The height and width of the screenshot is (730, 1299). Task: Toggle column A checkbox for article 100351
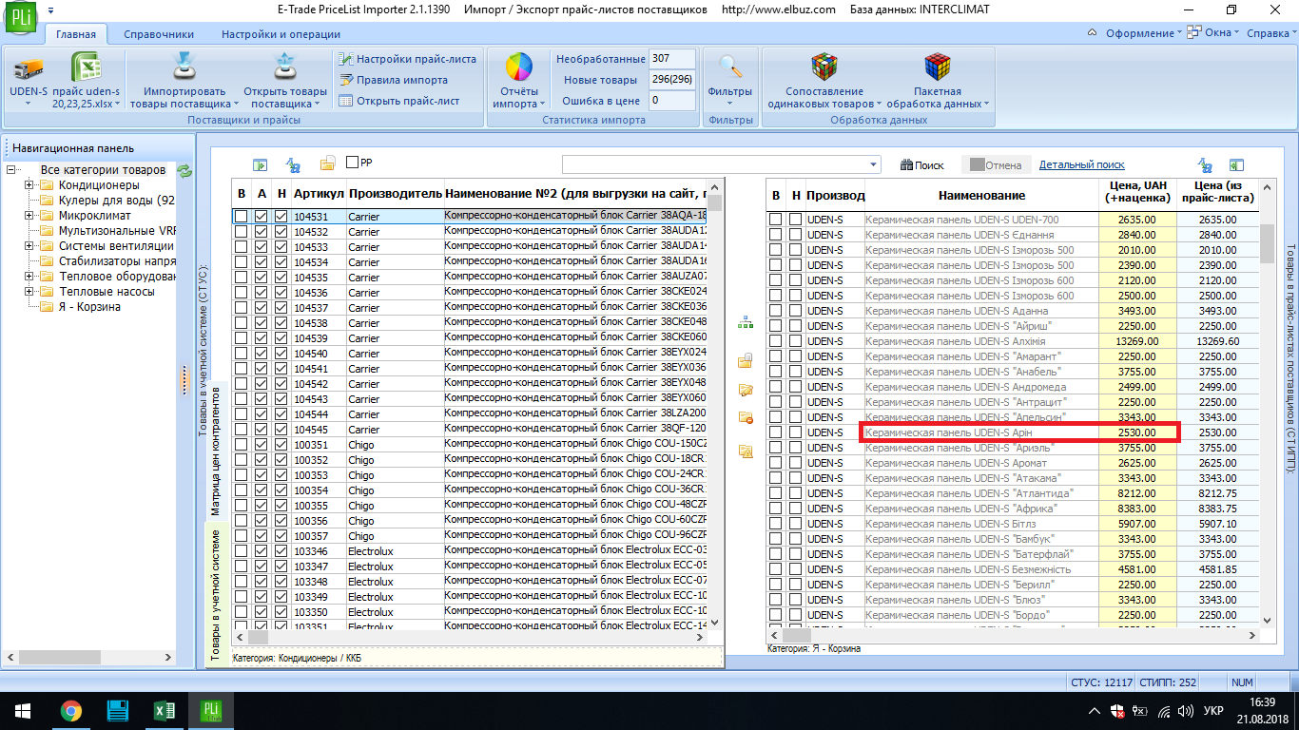[x=262, y=445]
